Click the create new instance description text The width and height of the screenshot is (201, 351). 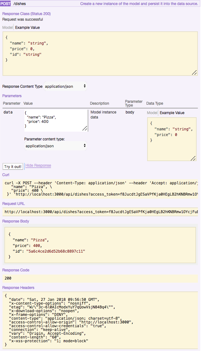coord(139,4)
